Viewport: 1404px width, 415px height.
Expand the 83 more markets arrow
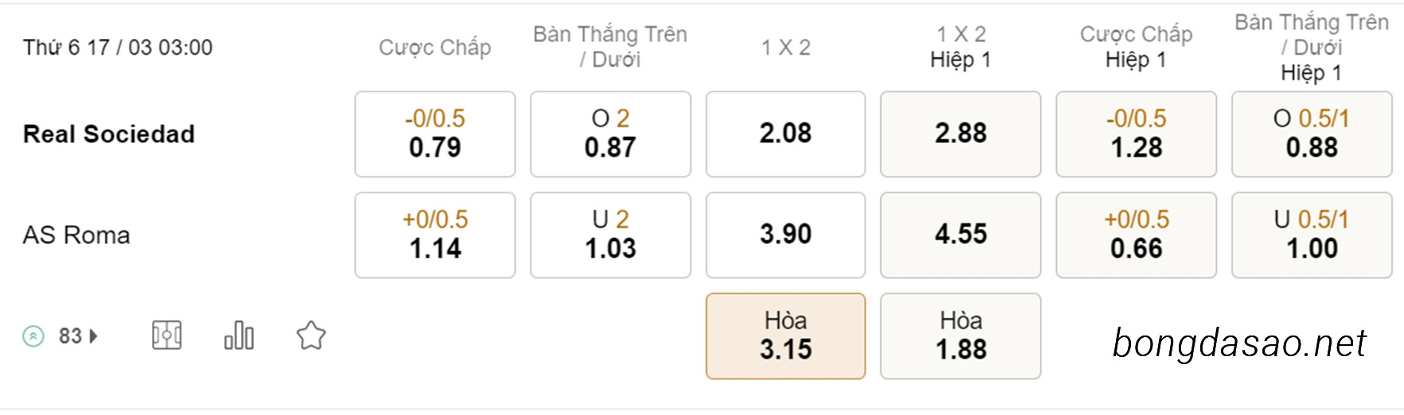pyautogui.click(x=94, y=336)
